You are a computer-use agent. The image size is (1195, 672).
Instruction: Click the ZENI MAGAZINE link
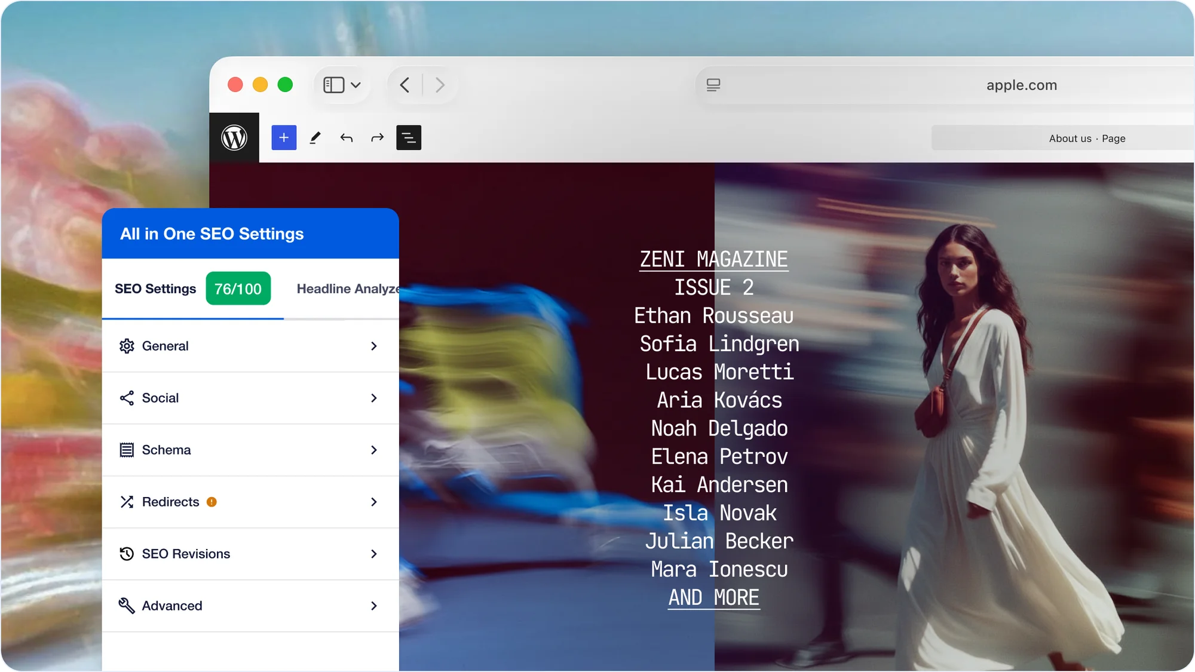713,259
